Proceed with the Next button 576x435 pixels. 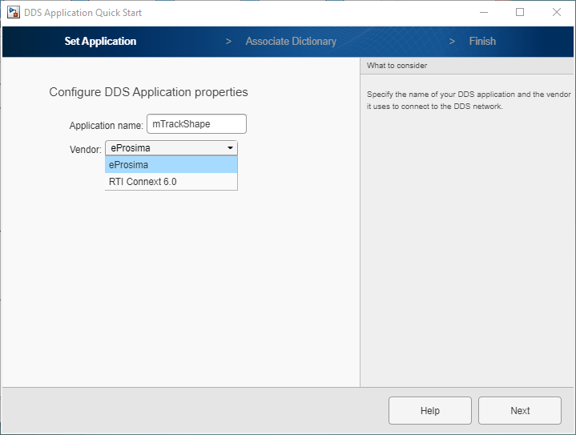tap(520, 411)
